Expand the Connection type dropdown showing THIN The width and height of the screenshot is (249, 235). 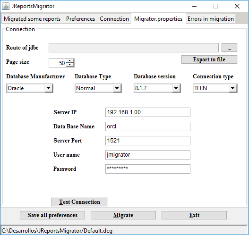tap(215, 88)
